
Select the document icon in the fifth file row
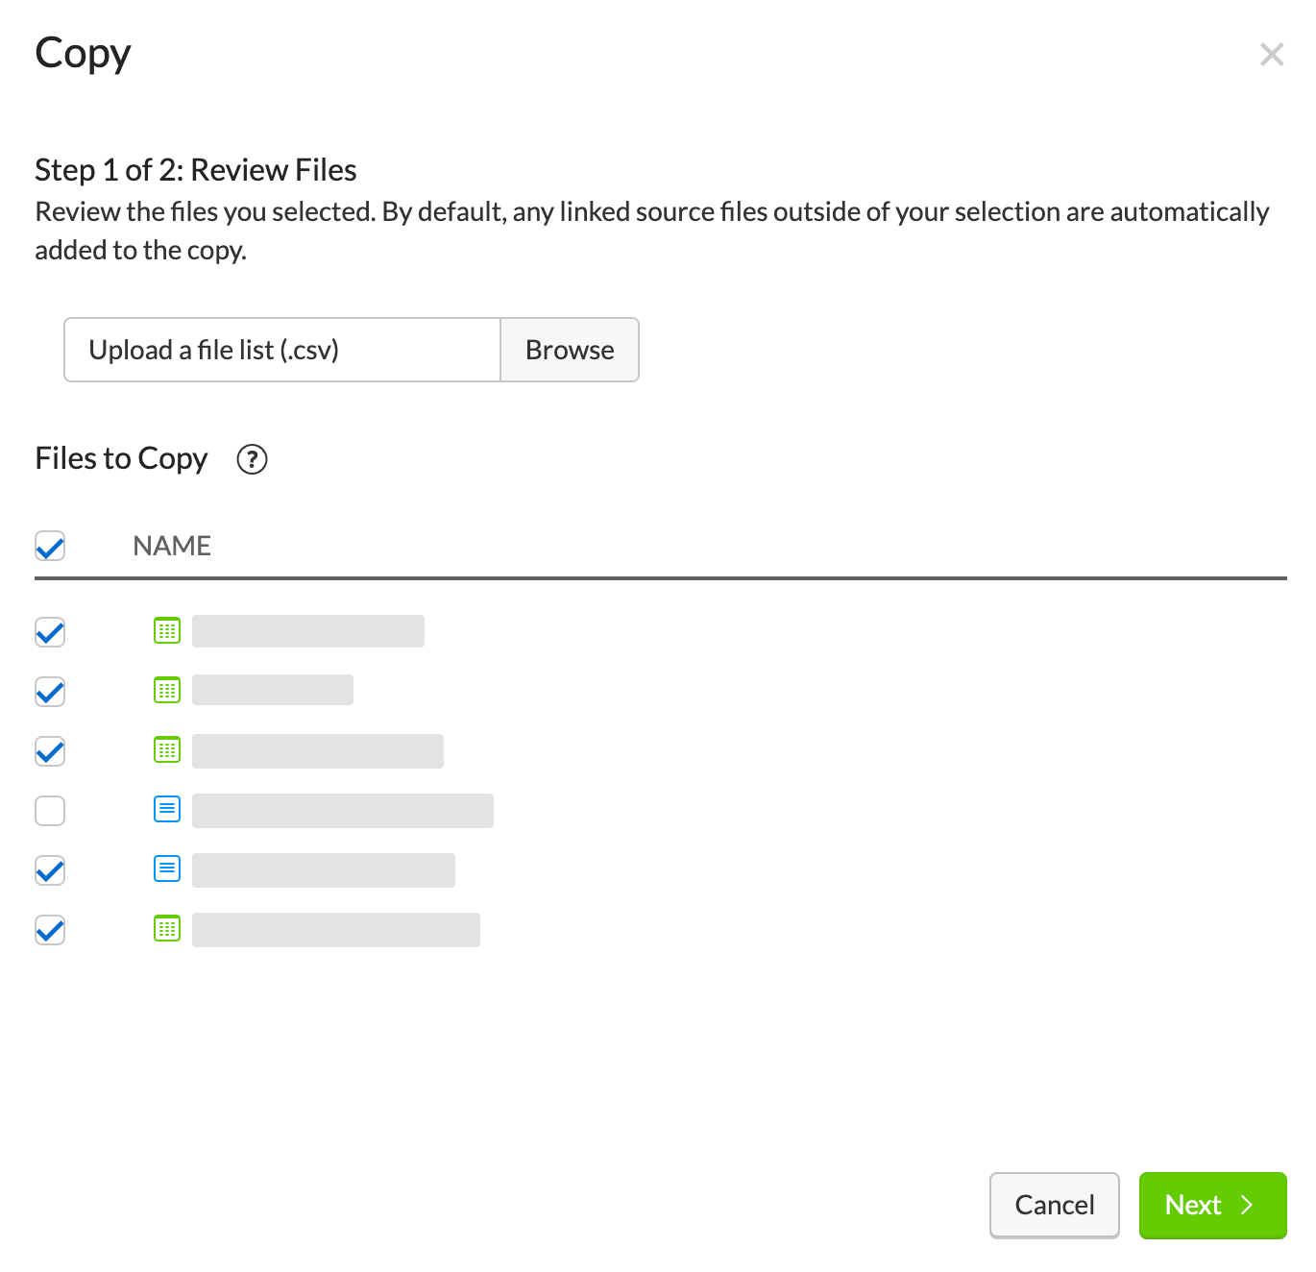tap(167, 869)
